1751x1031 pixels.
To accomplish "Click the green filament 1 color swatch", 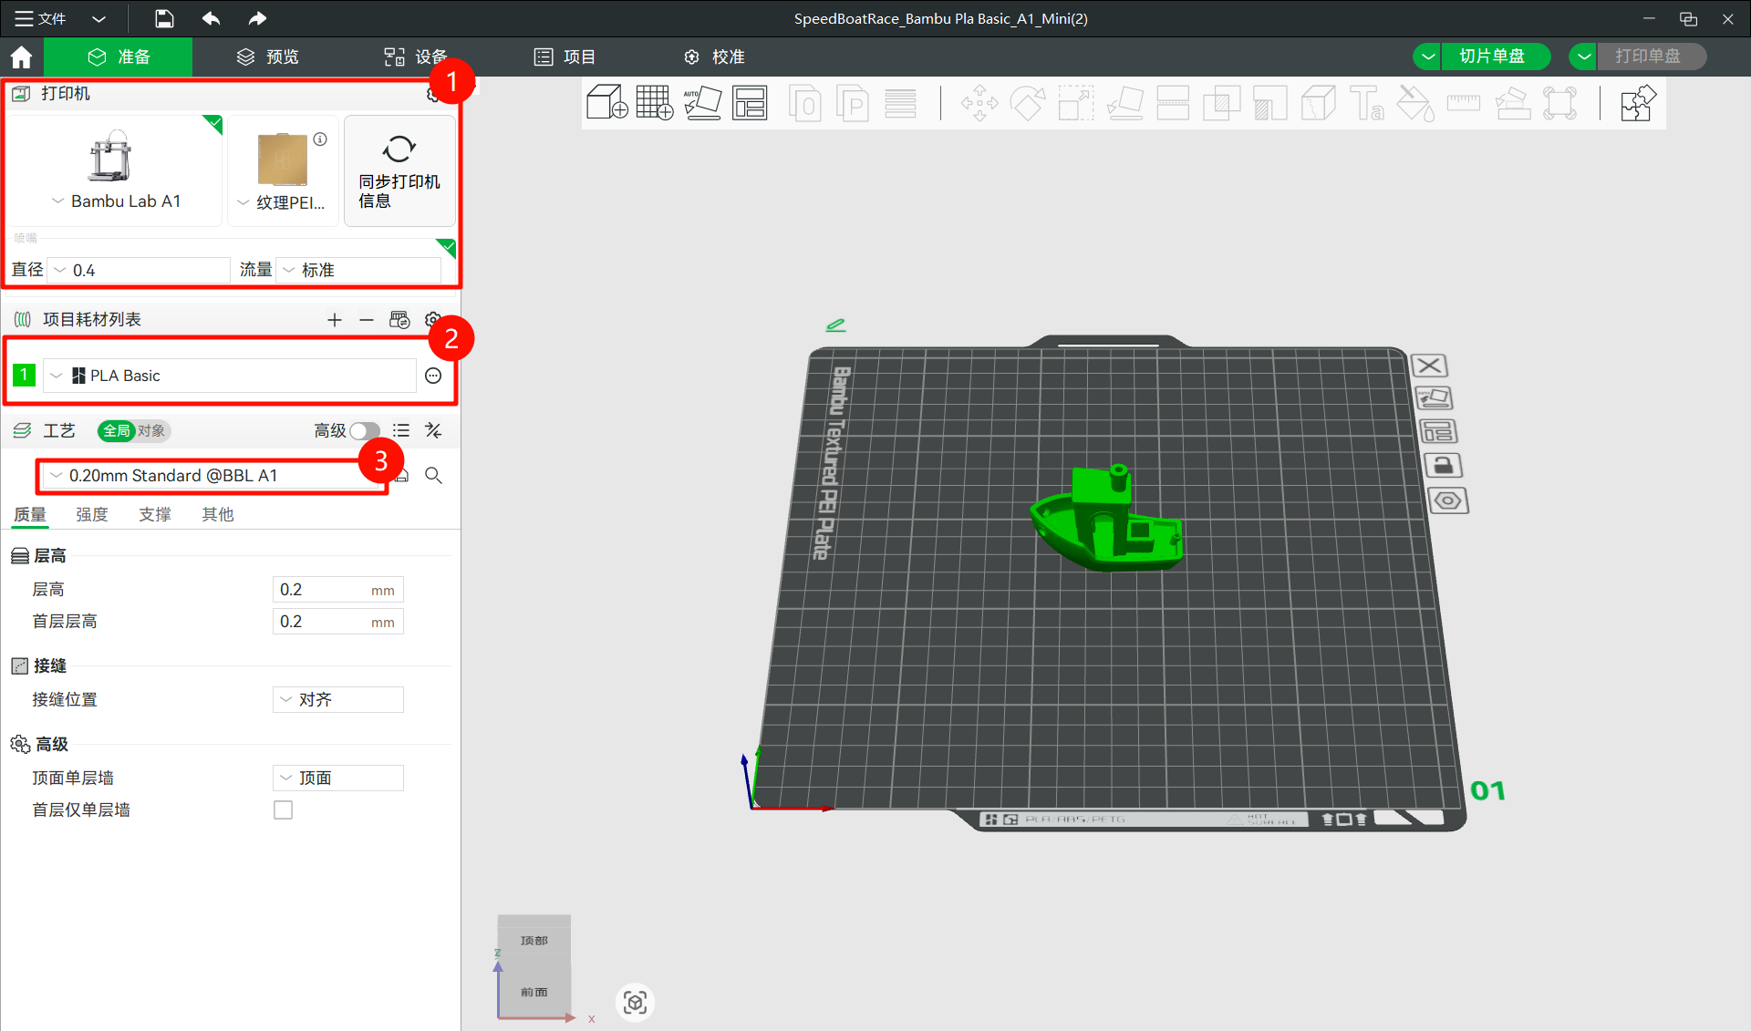I will (x=24, y=375).
